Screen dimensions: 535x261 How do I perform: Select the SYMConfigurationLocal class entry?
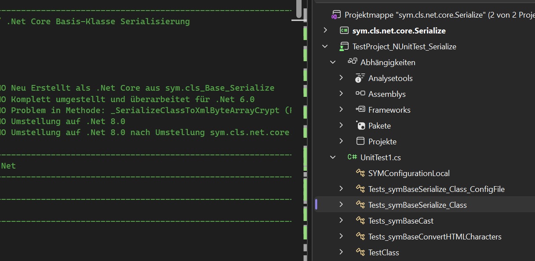[409, 173]
